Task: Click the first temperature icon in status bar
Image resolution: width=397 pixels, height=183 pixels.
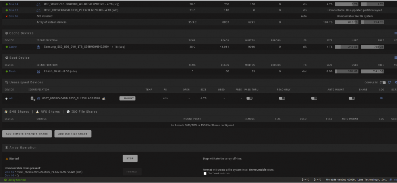Action: 303,180
